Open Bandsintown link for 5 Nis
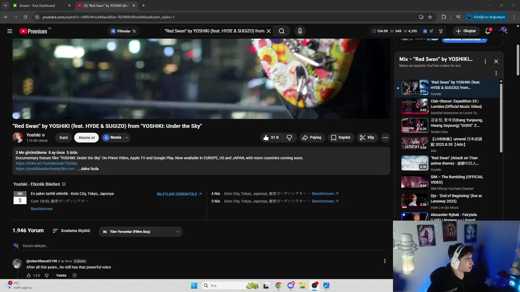This screenshot has height=292, width=520. (325, 201)
